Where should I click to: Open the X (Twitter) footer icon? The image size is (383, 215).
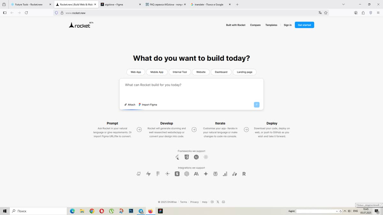point(218,202)
